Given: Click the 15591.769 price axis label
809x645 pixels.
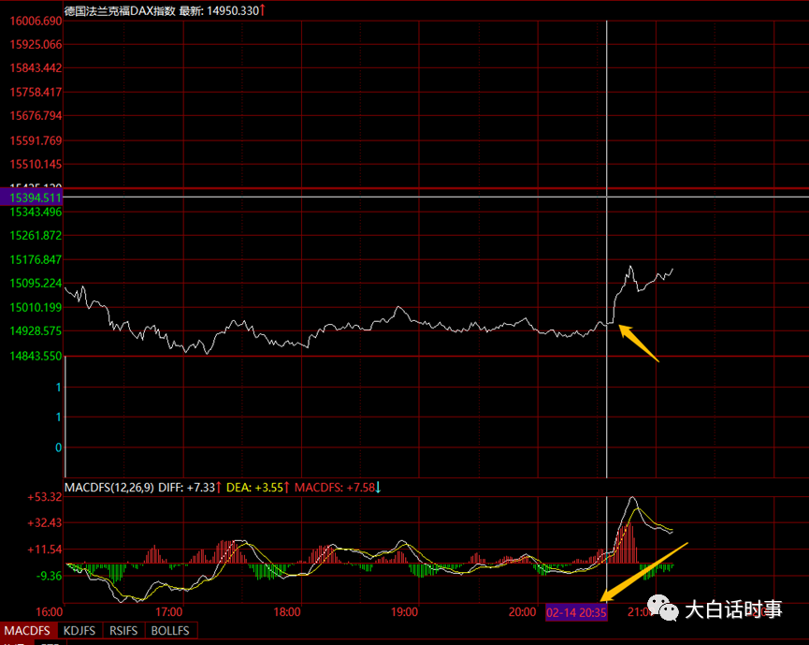Looking at the screenshot, I should [x=36, y=140].
